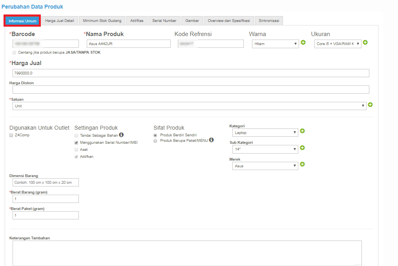This screenshot has height=266, width=398.
Task: Select Produk Berupa Paket/MENU radio option
Action: pyautogui.click(x=155, y=141)
